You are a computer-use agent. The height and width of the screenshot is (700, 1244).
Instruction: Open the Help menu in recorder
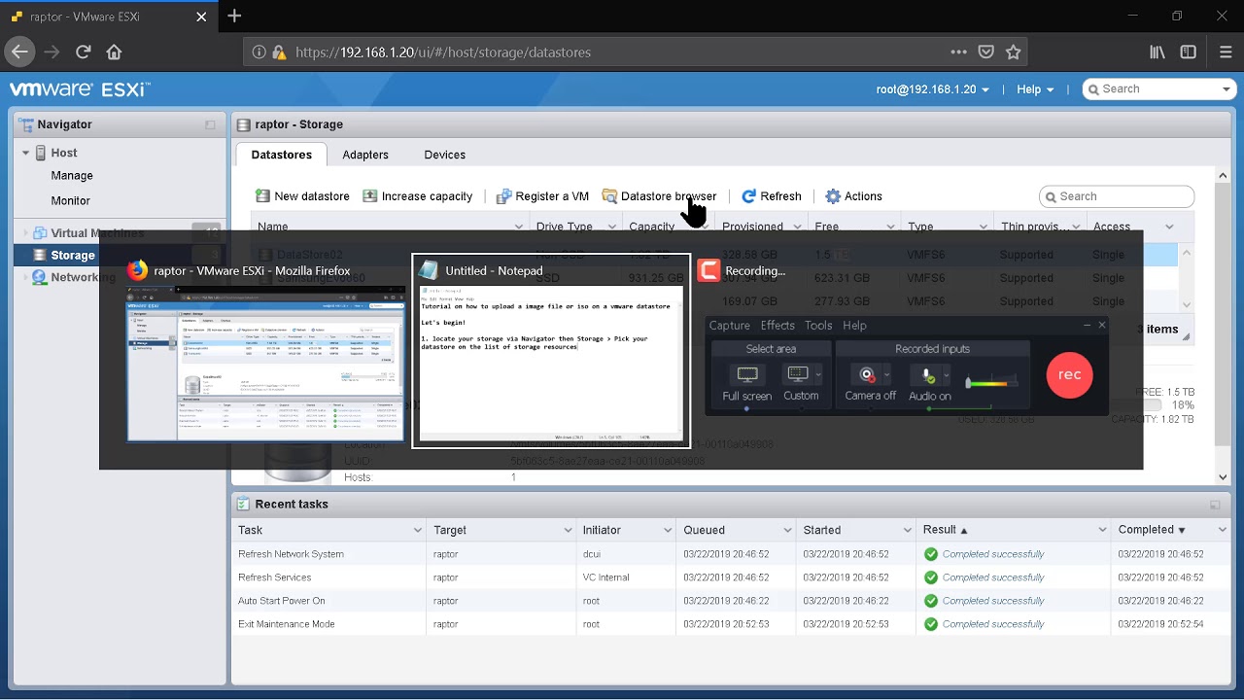pyautogui.click(x=854, y=326)
